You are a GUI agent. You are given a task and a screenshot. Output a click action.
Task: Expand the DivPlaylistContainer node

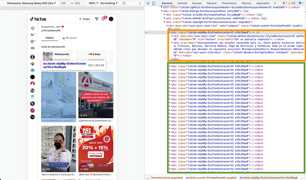pos(164,18)
